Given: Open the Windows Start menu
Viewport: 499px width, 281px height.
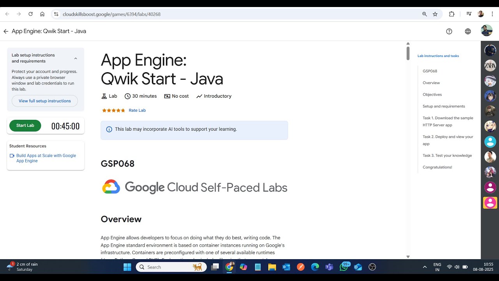Looking at the screenshot, I should 127,267.
